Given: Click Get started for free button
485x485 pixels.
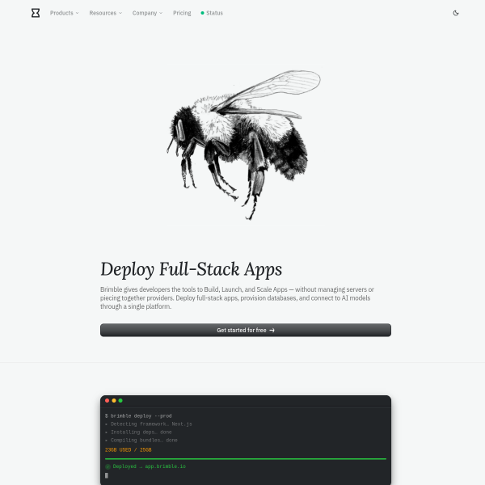Looking at the screenshot, I should pyautogui.click(x=246, y=330).
